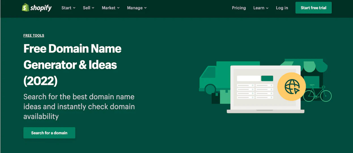Click the yellow globe cursor icon illustration
The height and width of the screenshot is (153, 353).
[x=292, y=87]
